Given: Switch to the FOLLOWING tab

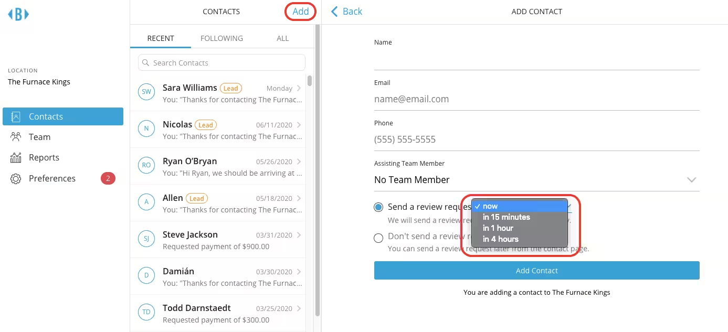Looking at the screenshot, I should point(221,38).
